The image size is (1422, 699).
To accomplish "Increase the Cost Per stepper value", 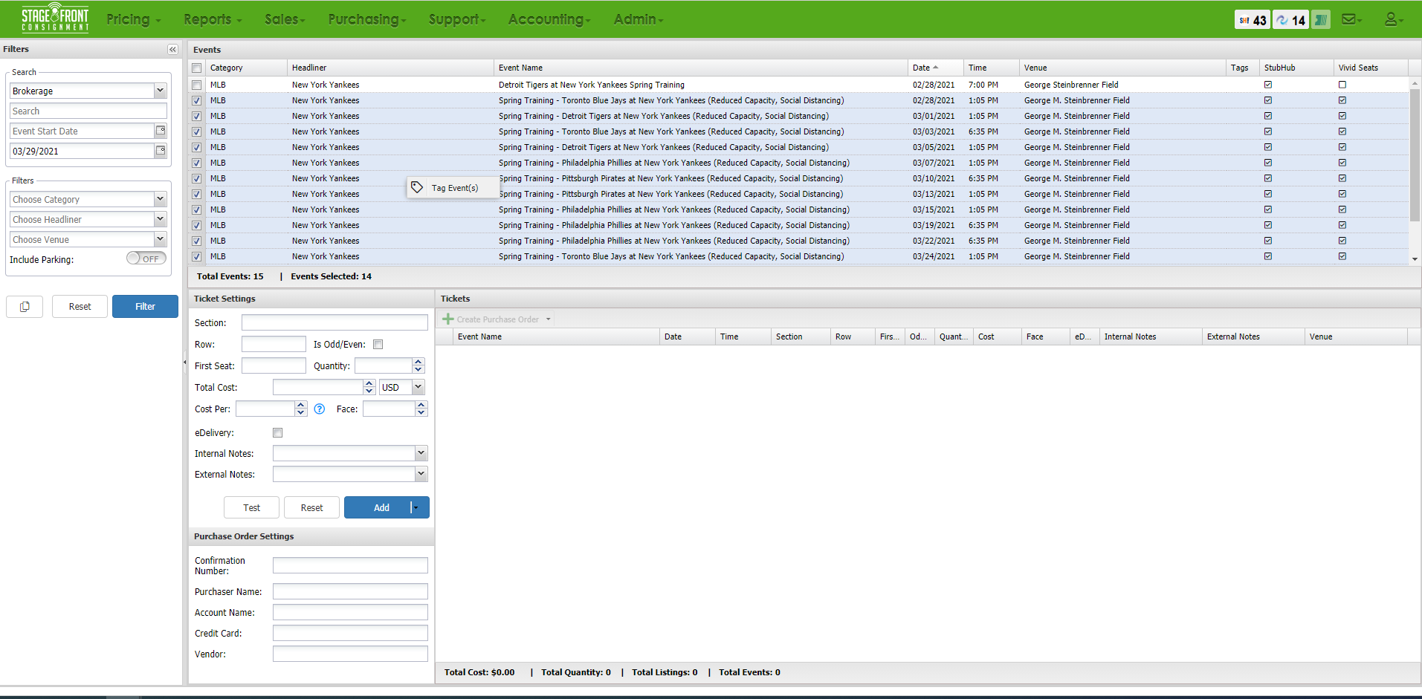I will 301,405.
